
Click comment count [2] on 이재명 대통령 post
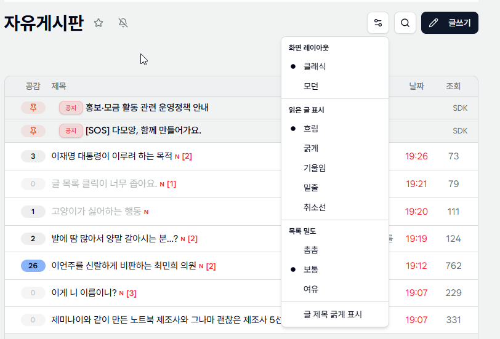(187, 156)
